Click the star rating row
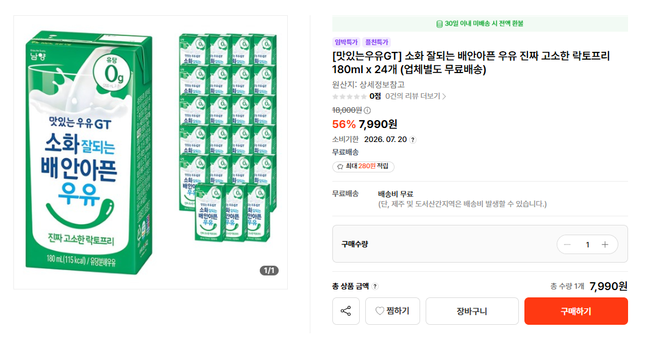This screenshot has width=661, height=351. (x=349, y=96)
